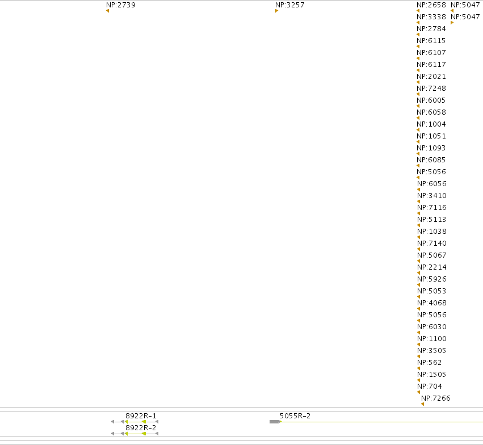Pick the NP:6107 insertion label
The width and height of the screenshot is (483, 445).
click(431, 53)
